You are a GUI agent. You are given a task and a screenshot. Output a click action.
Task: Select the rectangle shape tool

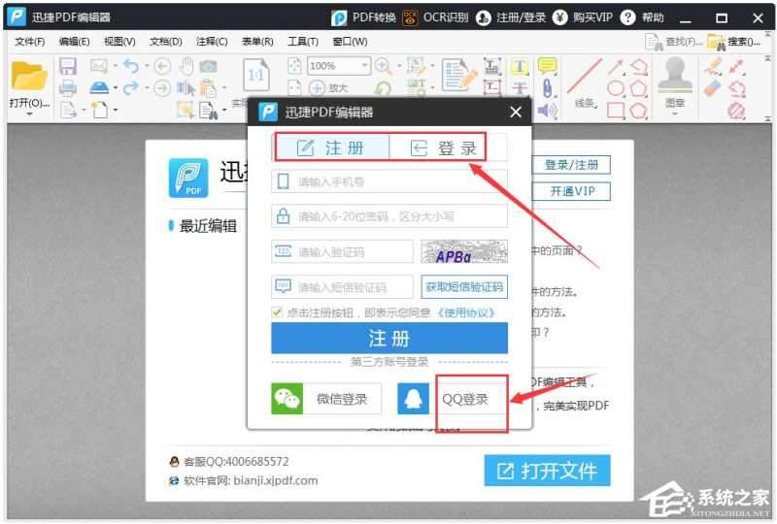[x=616, y=110]
